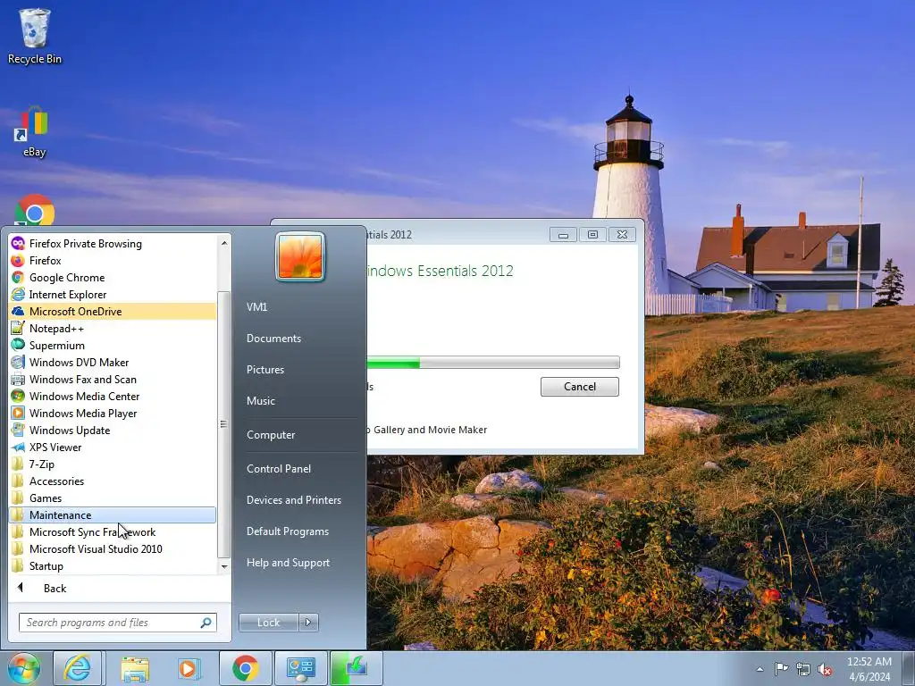Open Computer from the Start menu
Viewport: 915px width, 686px height.
[271, 435]
